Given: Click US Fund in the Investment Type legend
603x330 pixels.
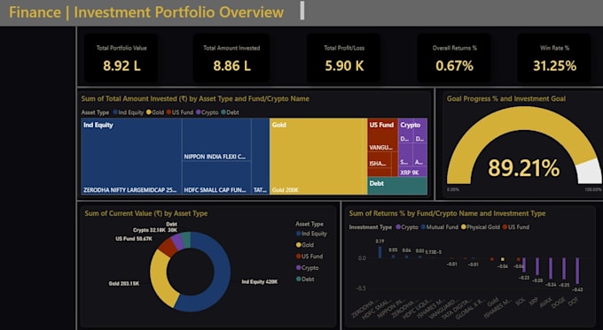Looking at the screenshot, I should pyautogui.click(x=516, y=227).
